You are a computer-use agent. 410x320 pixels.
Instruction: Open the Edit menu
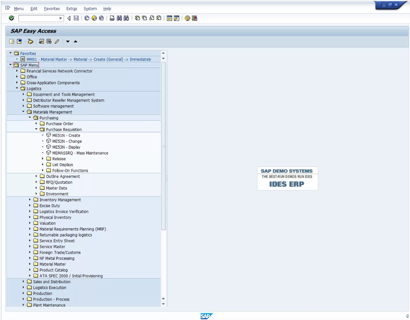point(34,9)
